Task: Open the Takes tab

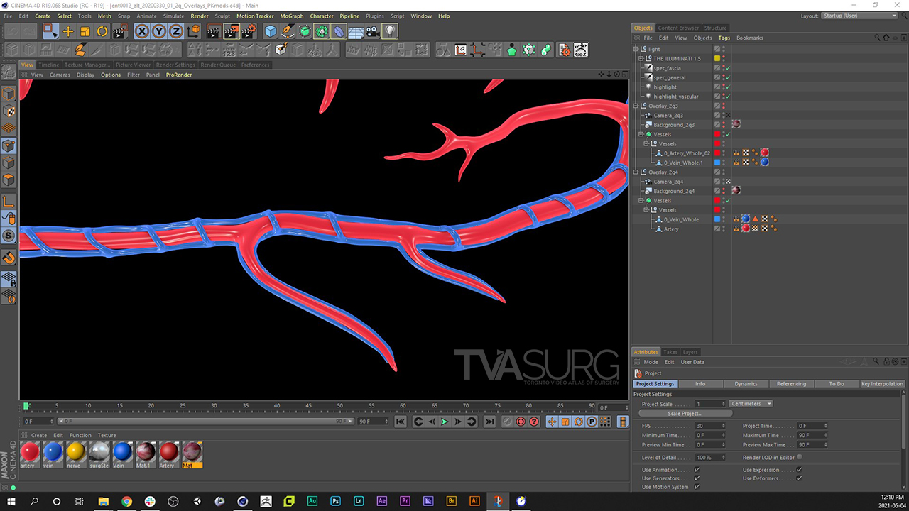Action: pyautogui.click(x=670, y=352)
